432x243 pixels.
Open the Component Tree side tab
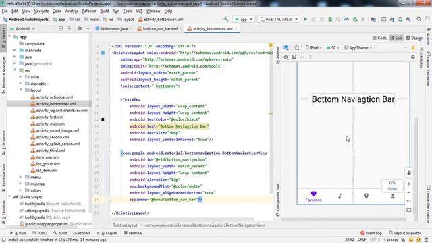click(x=277, y=200)
